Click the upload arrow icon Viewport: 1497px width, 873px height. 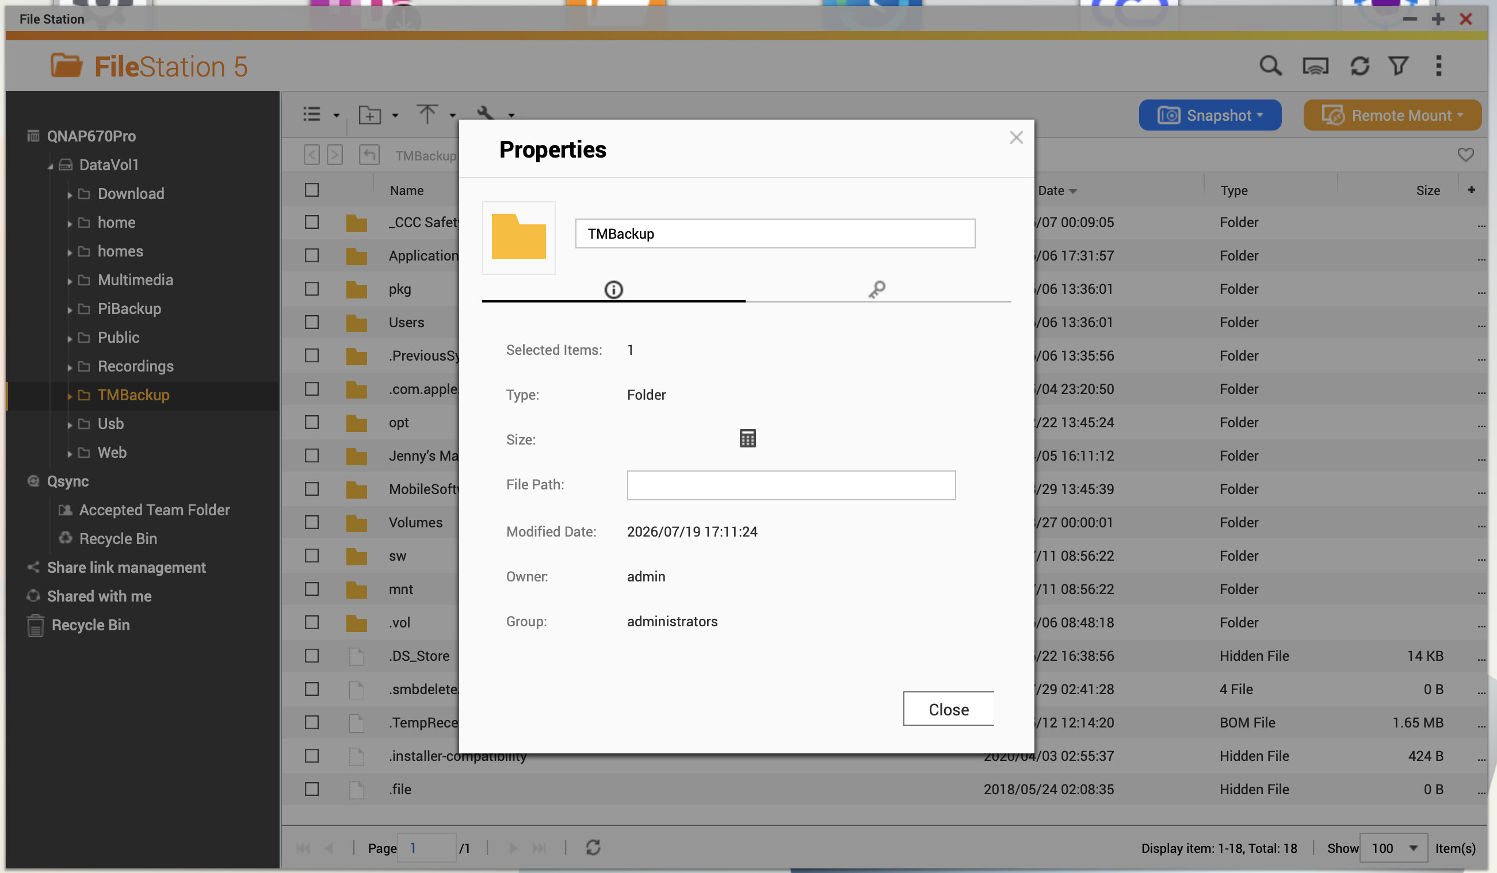click(426, 114)
